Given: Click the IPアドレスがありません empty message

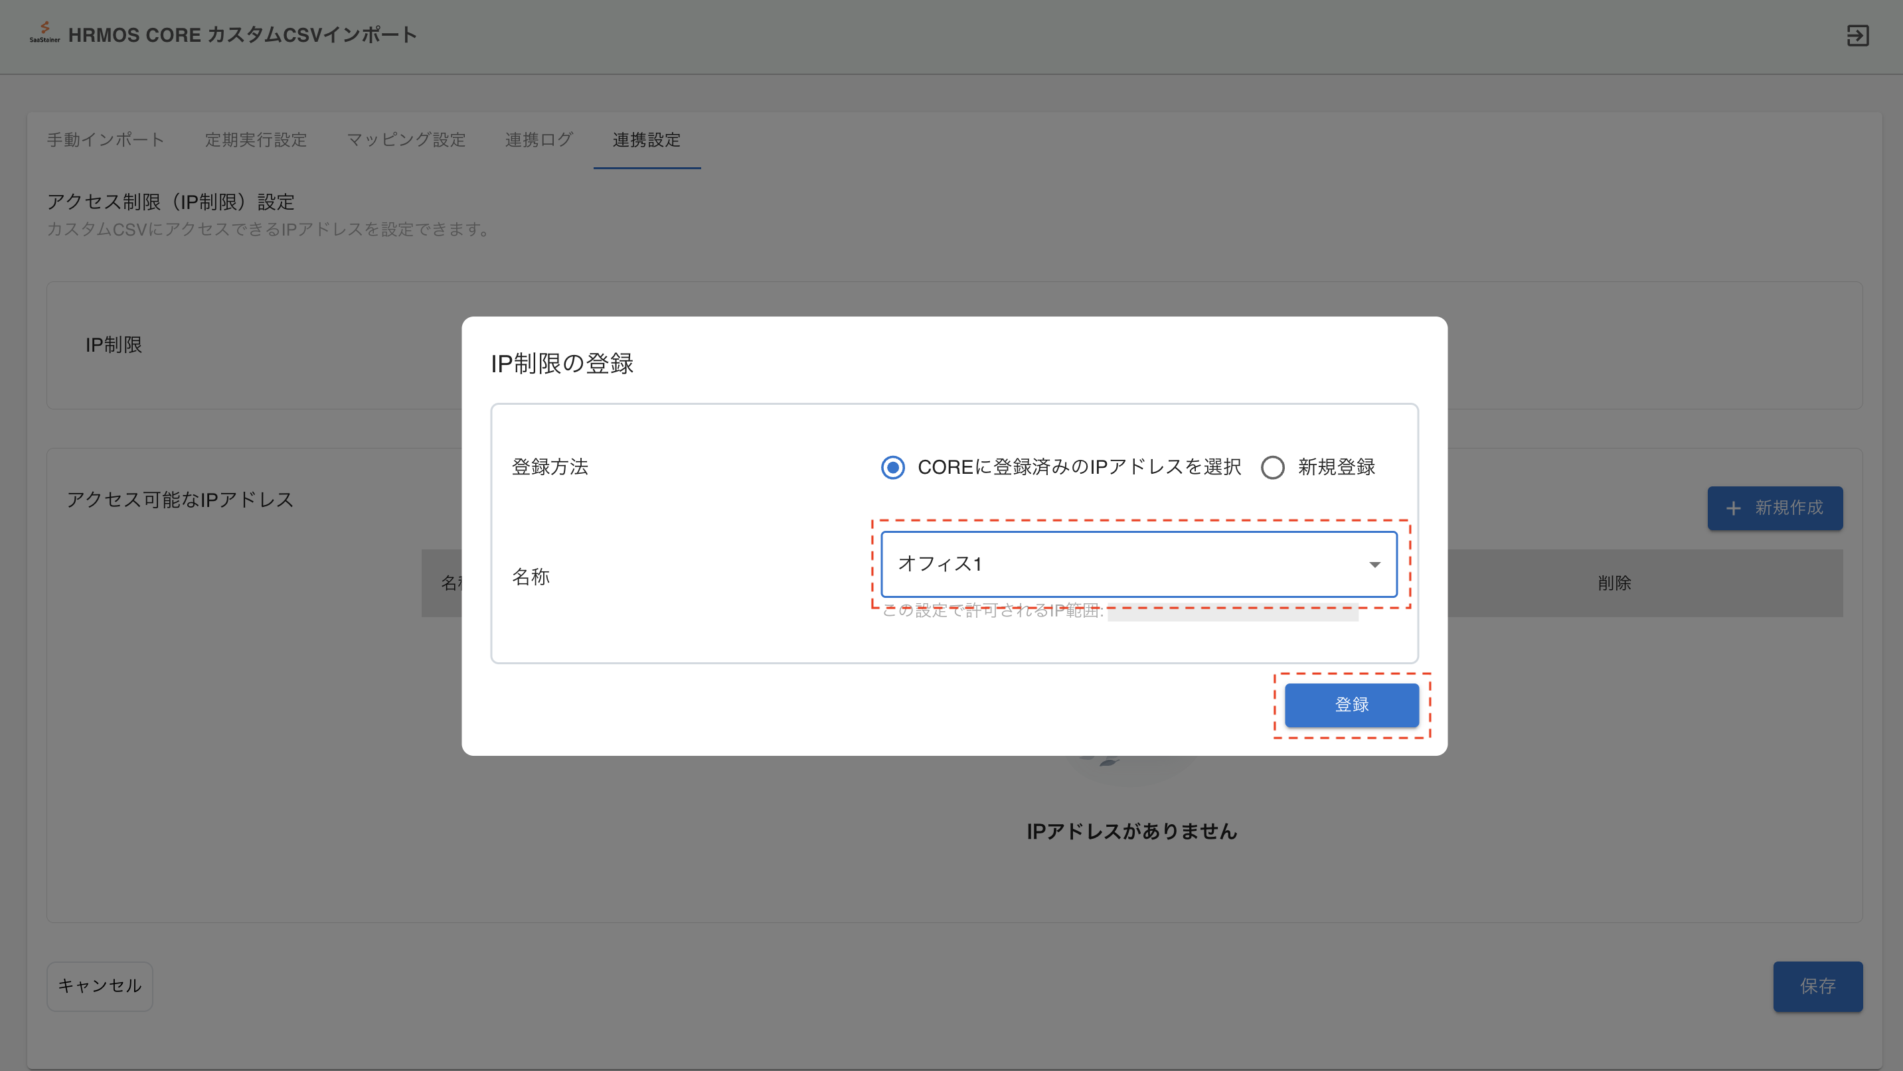Looking at the screenshot, I should pos(1131,832).
